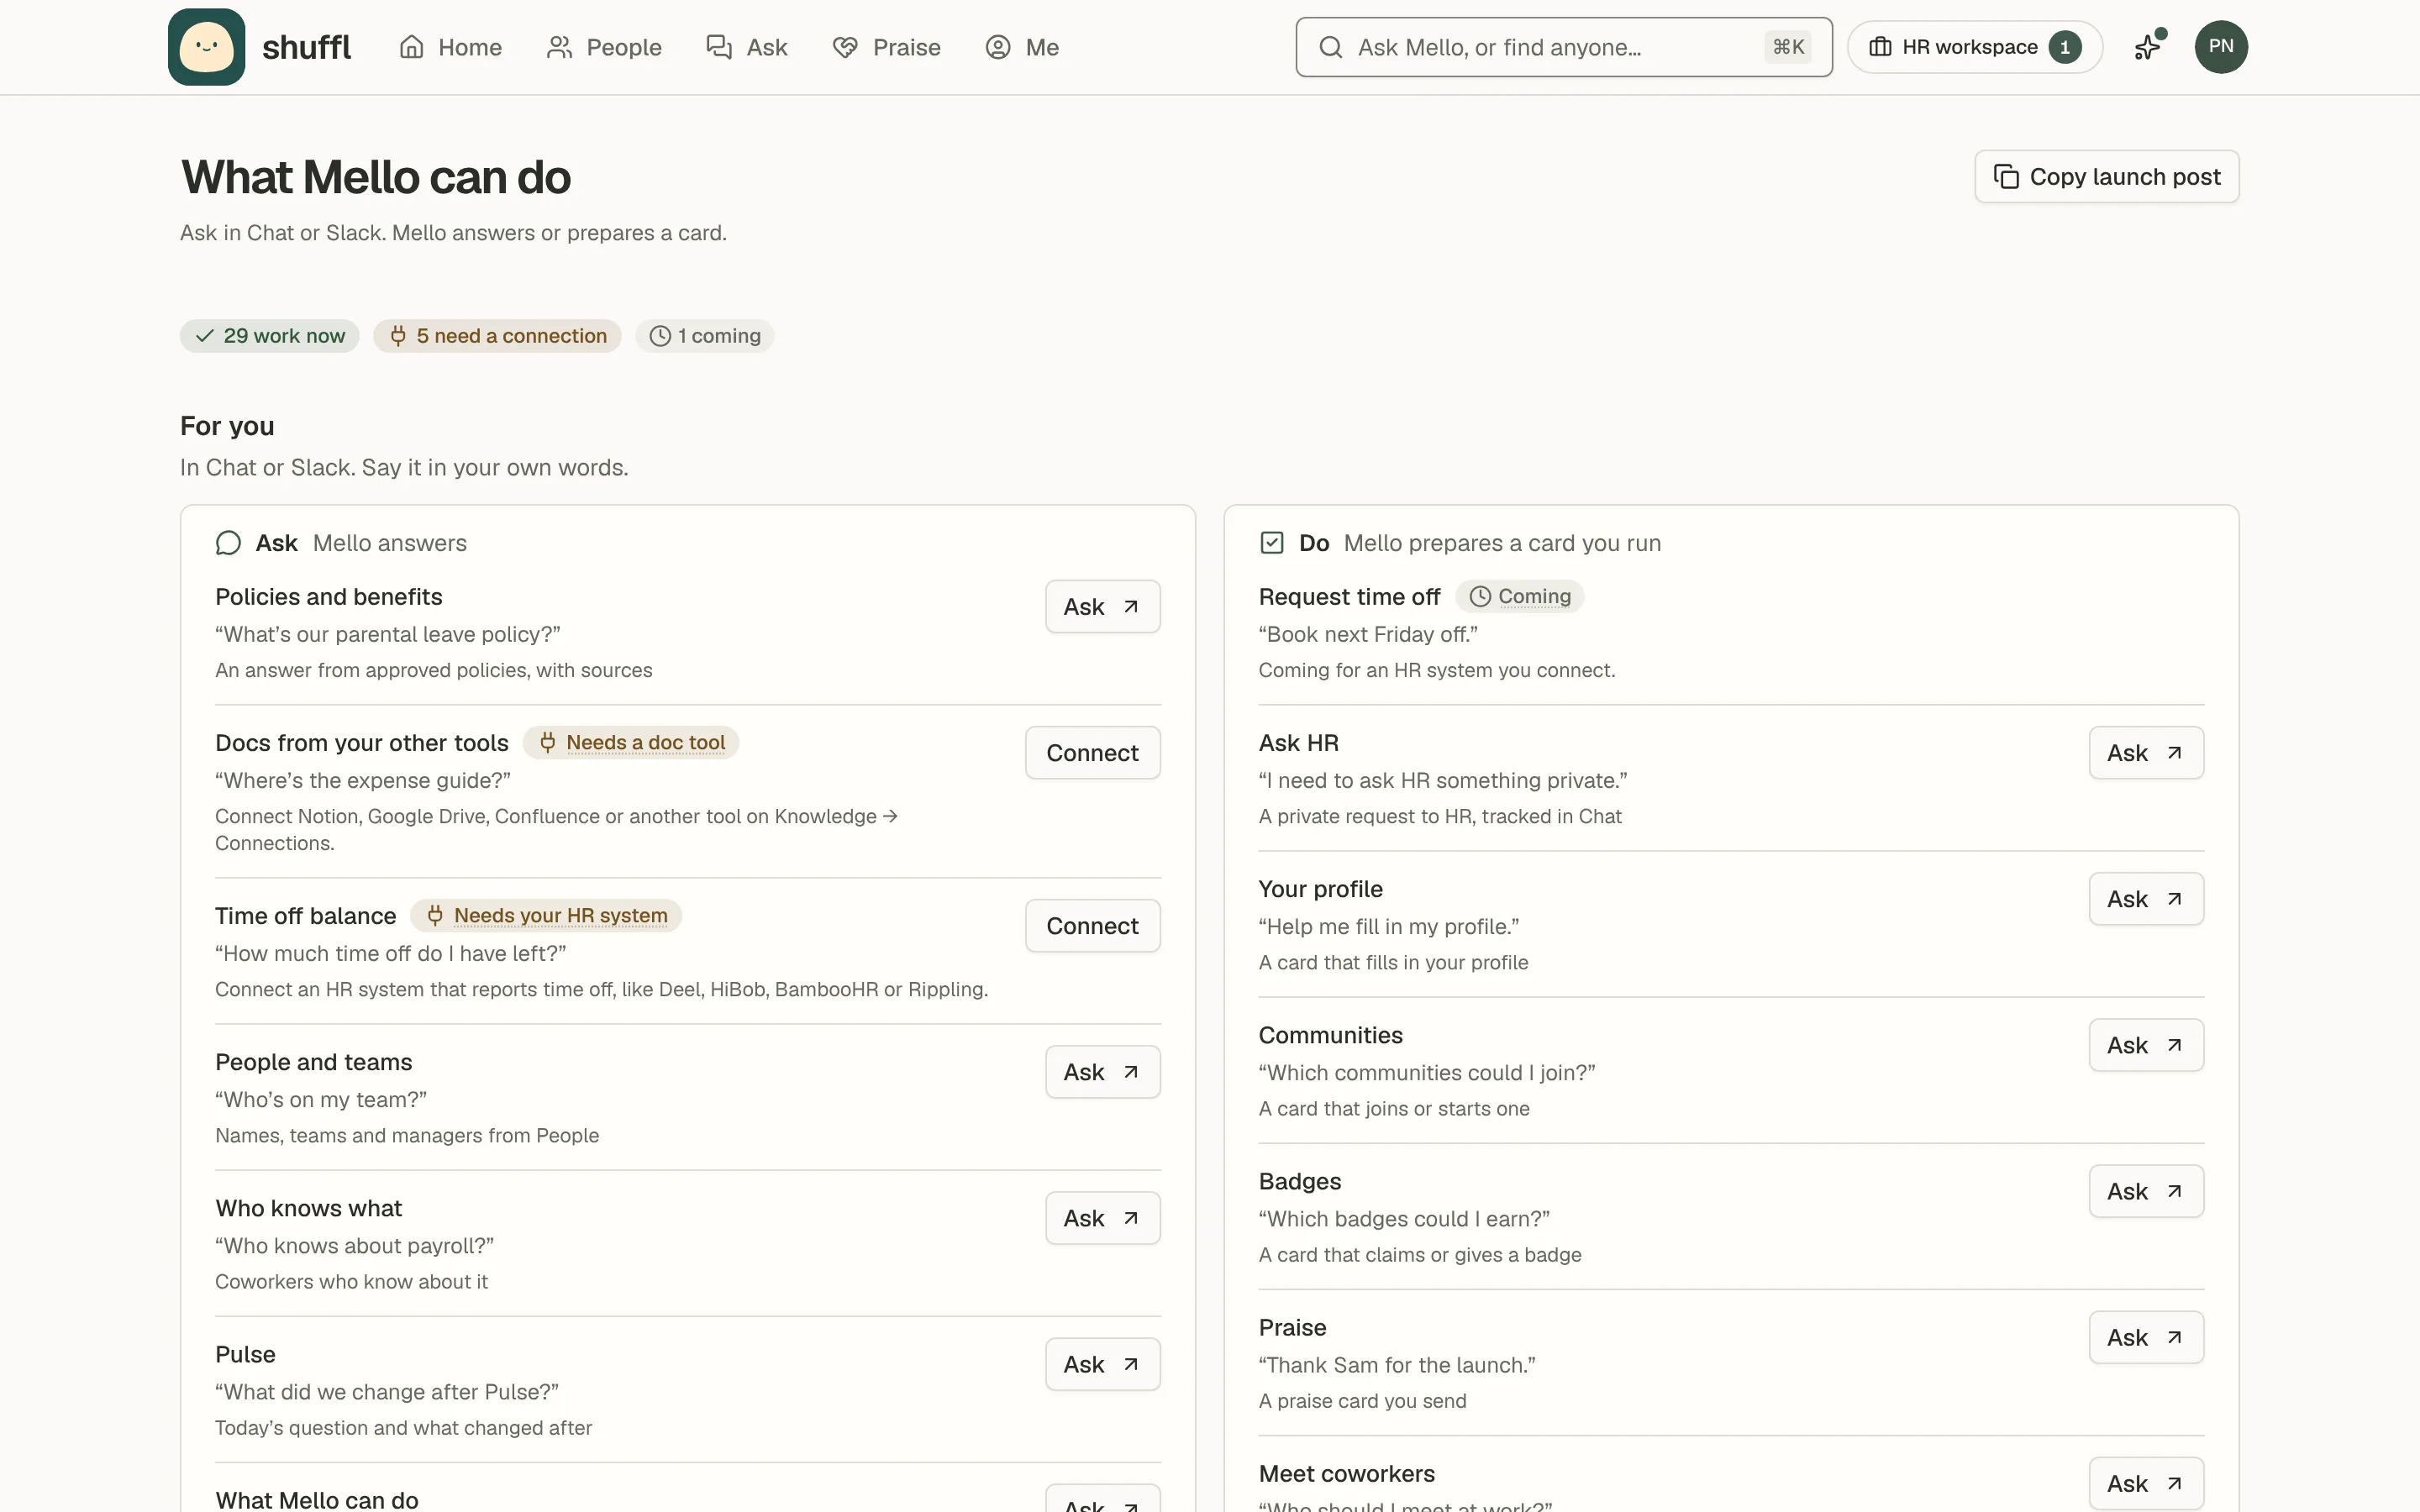Viewport: 2420px width, 1512px height.
Task: Connect for Docs from your other tools
Action: pyautogui.click(x=1093, y=753)
